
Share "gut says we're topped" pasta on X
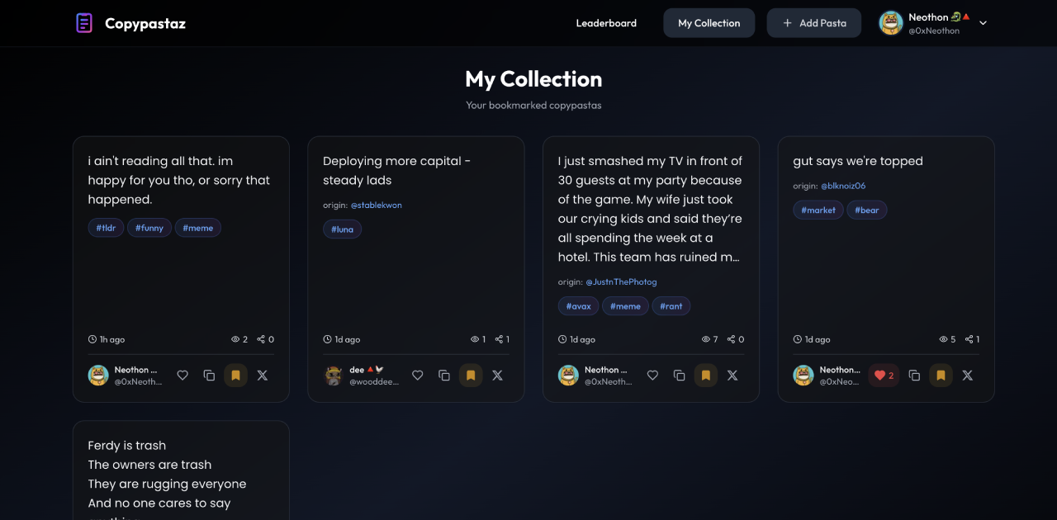968,376
